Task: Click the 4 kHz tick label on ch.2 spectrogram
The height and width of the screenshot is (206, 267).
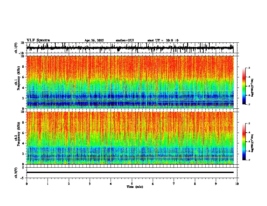Action: tap(24, 143)
